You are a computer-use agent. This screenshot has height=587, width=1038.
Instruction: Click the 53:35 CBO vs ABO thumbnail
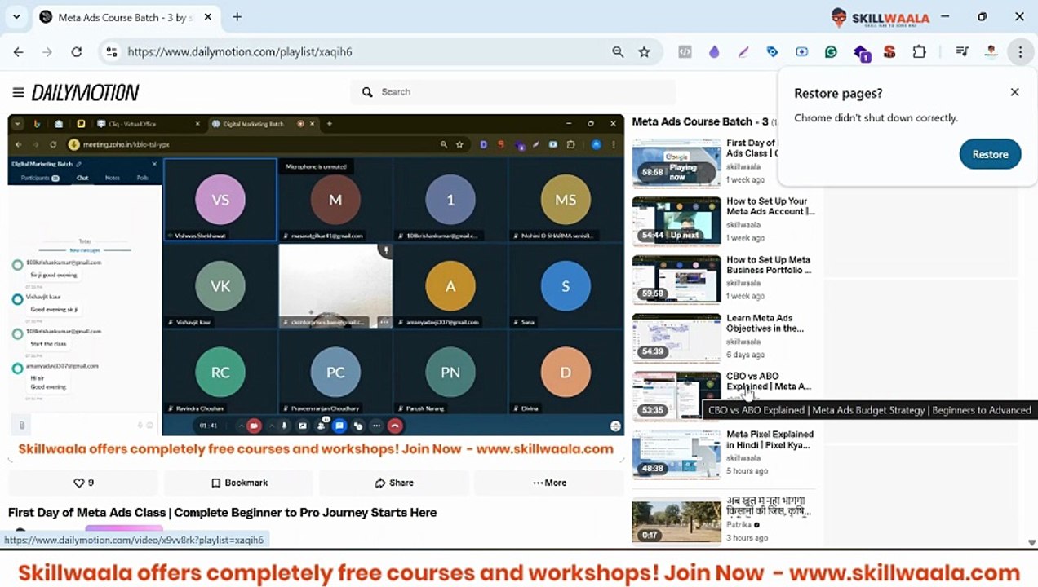[676, 396]
